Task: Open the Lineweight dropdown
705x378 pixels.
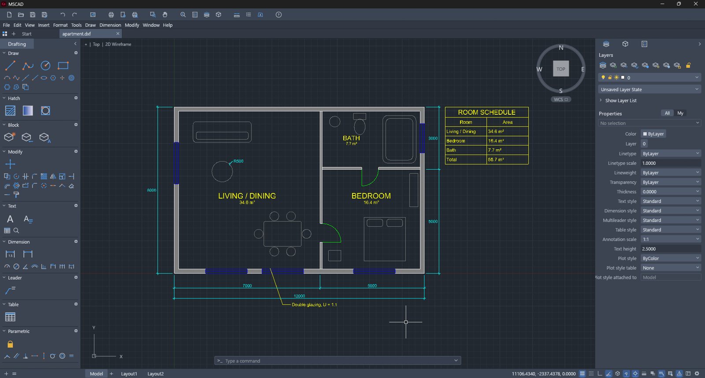Action: pos(671,173)
